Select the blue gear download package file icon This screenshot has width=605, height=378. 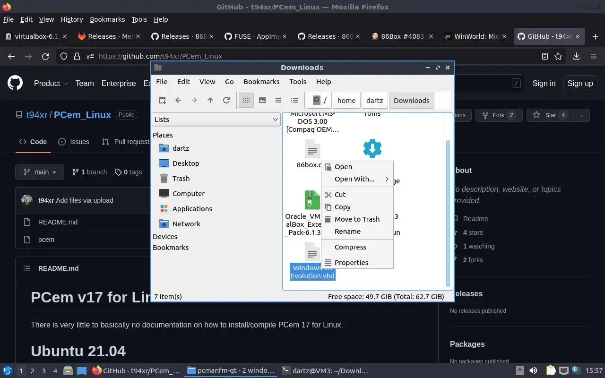[372, 148]
